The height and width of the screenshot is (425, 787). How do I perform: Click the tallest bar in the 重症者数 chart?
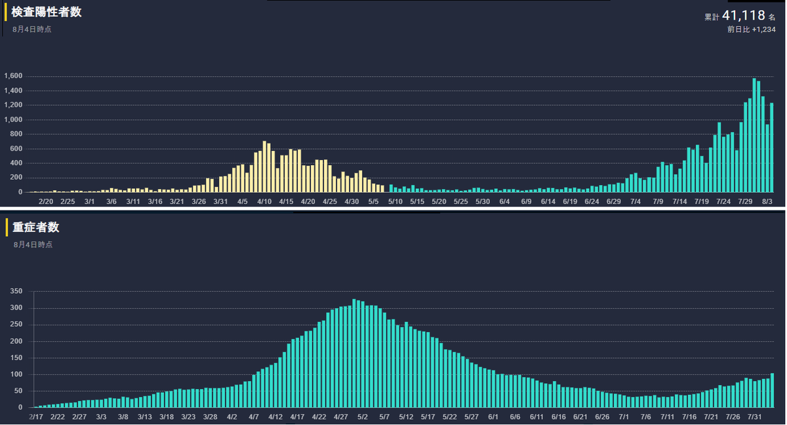[x=354, y=354]
